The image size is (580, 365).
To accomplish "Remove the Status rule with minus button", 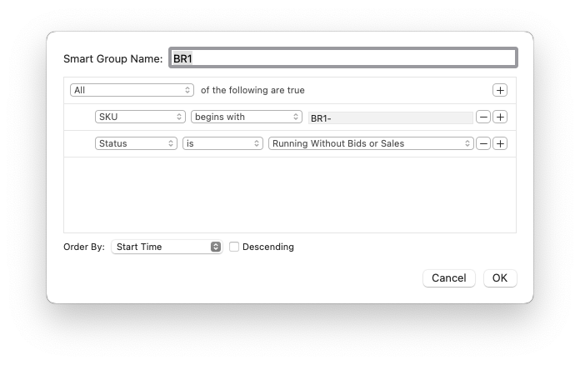I will 483,143.
